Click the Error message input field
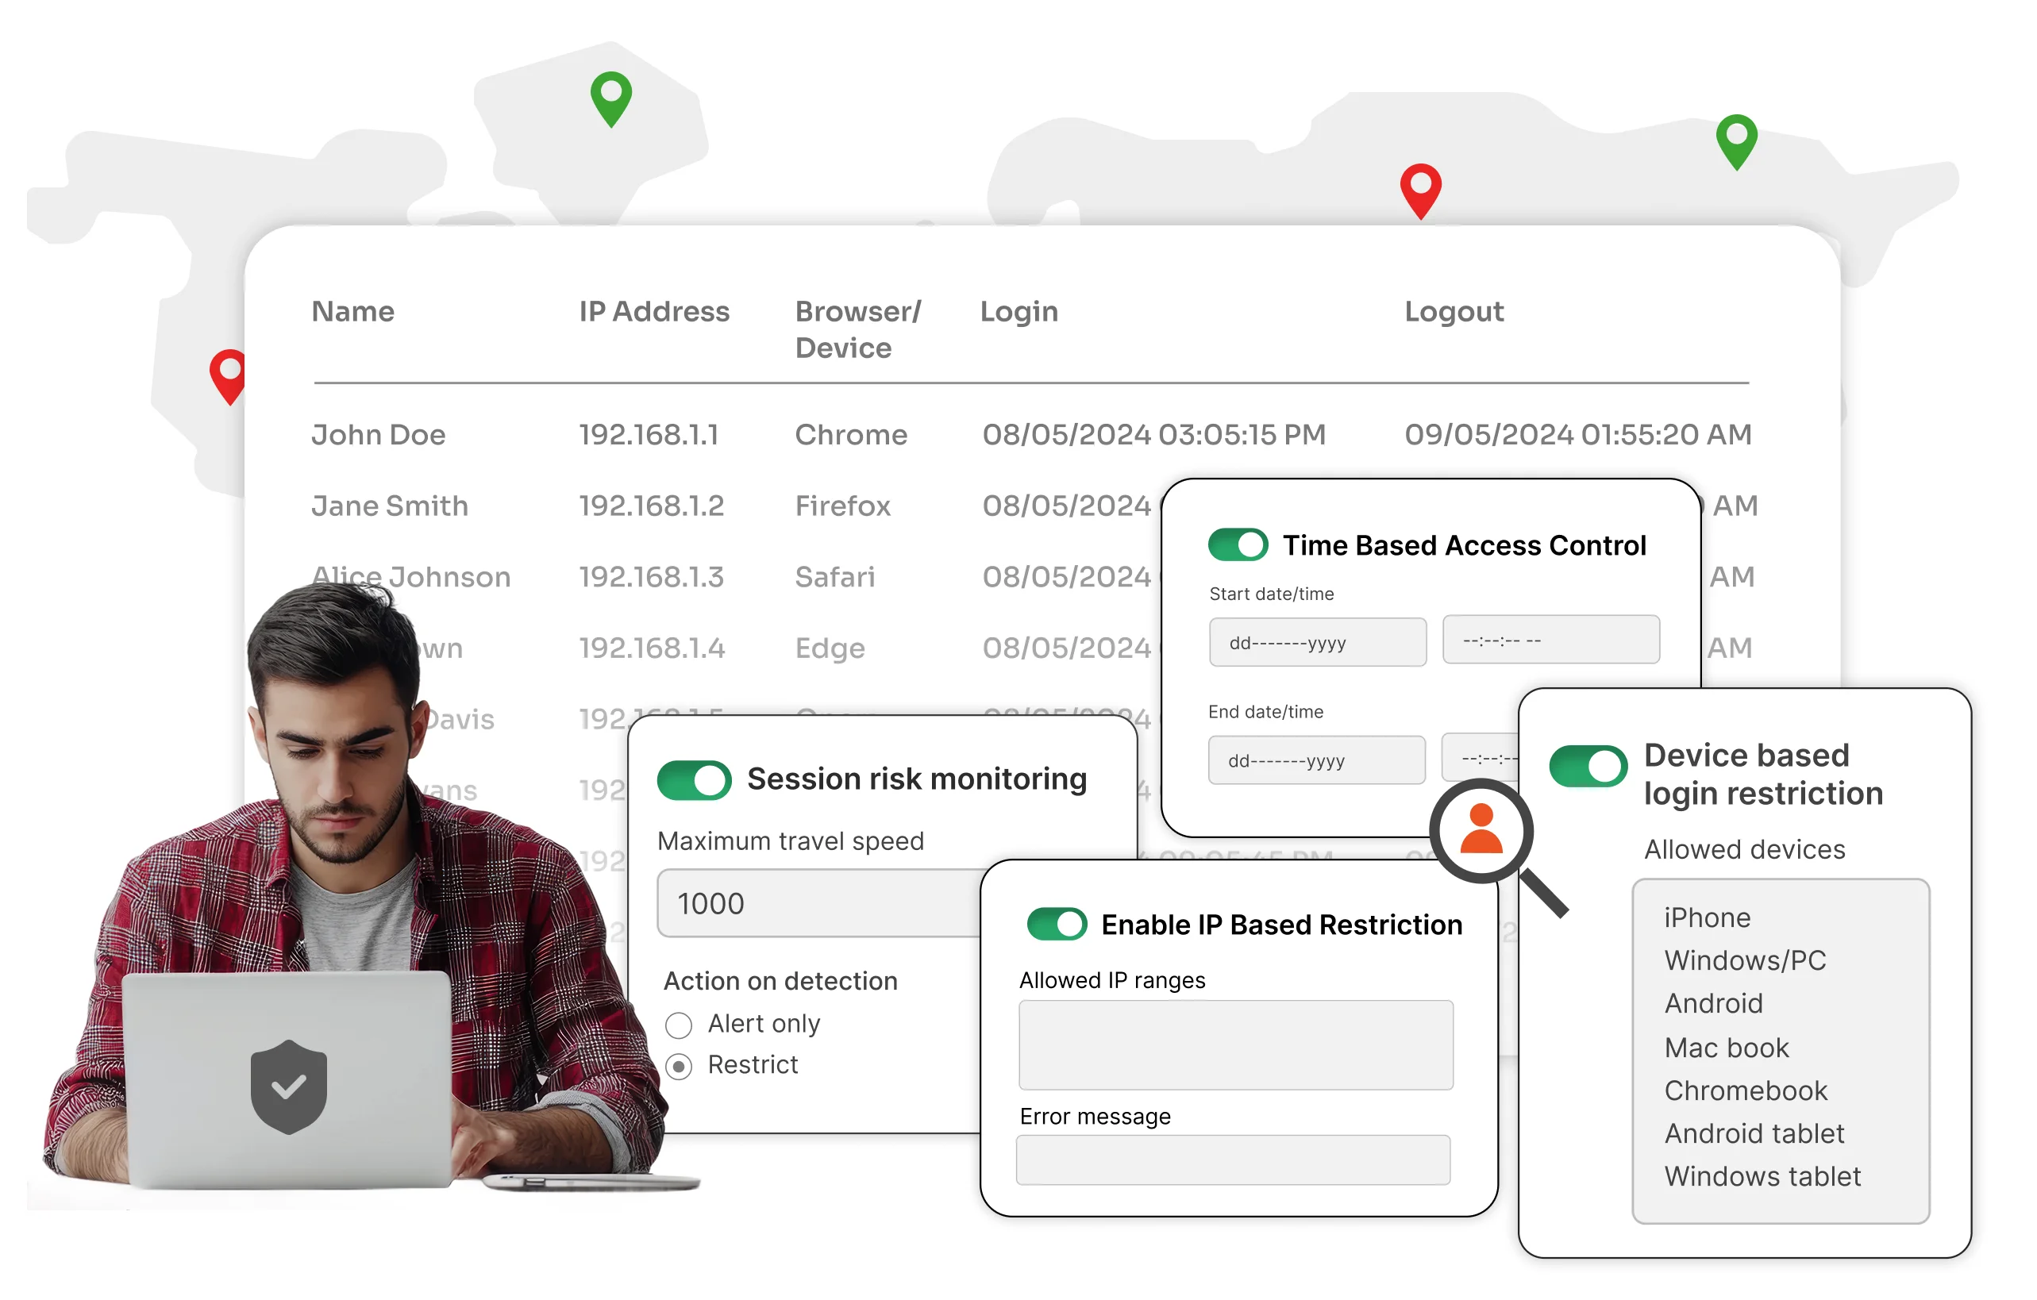The width and height of the screenshot is (2037, 1300). point(1233,1160)
